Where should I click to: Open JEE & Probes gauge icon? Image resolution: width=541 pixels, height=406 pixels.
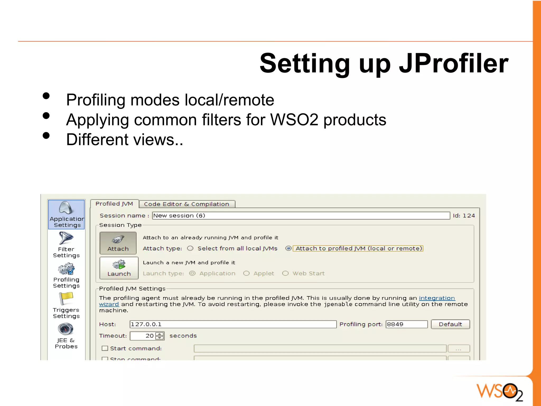[66, 329]
